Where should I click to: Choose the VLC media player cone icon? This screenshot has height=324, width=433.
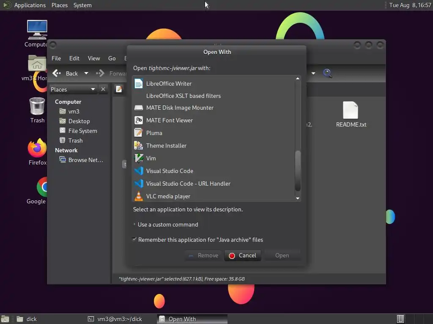pyautogui.click(x=139, y=196)
